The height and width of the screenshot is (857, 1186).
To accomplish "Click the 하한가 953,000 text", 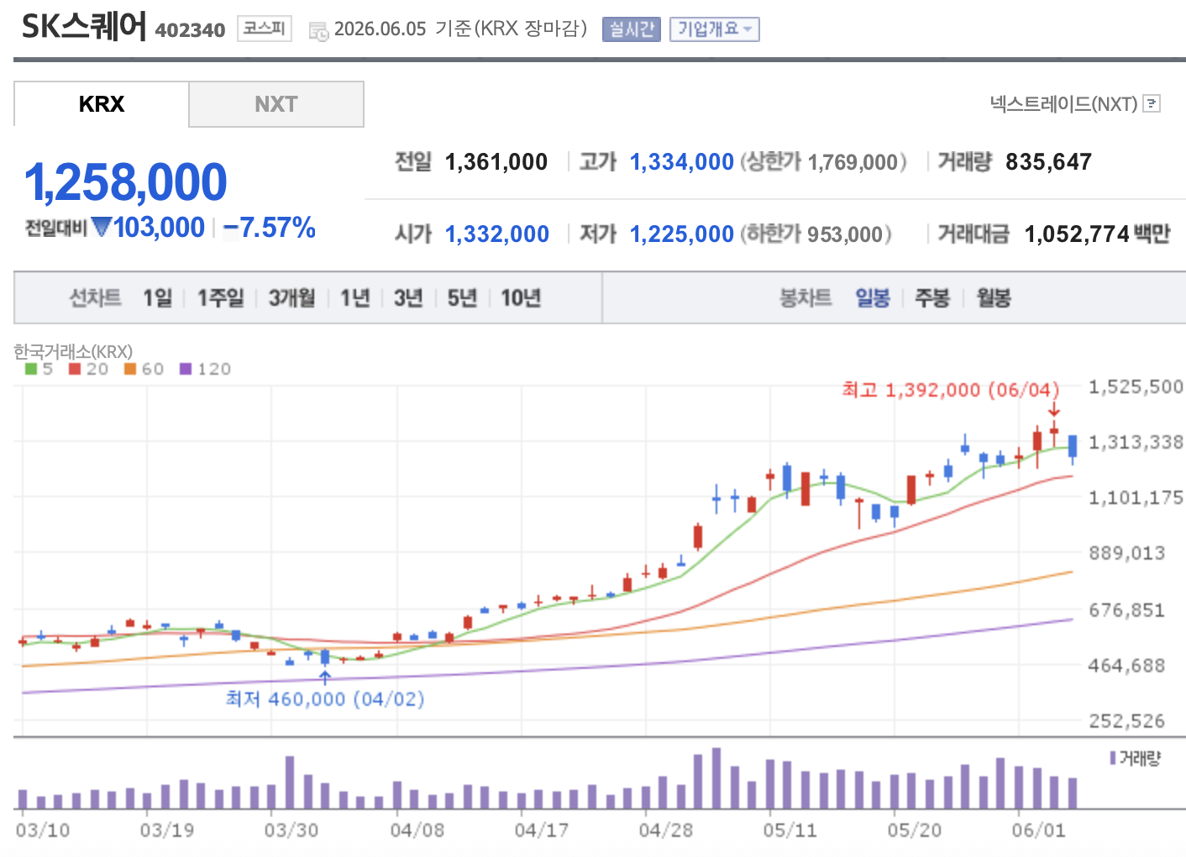I will 816,234.
